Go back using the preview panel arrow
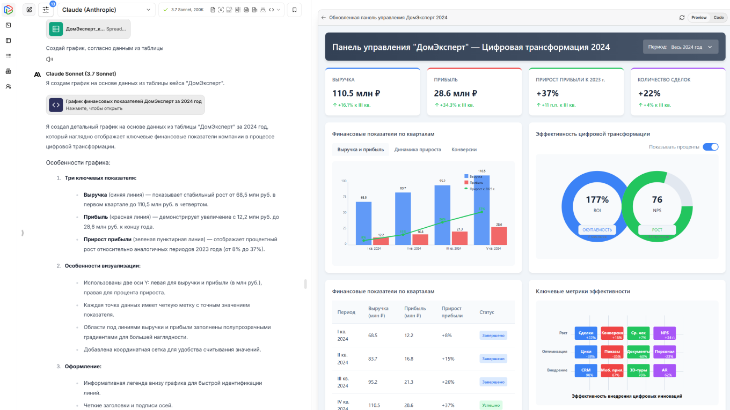Screen dimensions: 730x410 [x=324, y=18]
